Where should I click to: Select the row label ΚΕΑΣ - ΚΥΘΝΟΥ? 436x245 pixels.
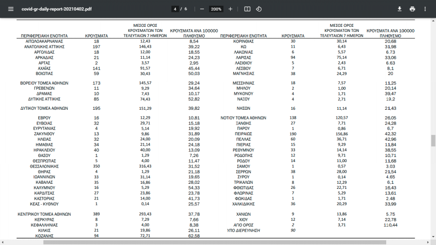coord(44,204)
